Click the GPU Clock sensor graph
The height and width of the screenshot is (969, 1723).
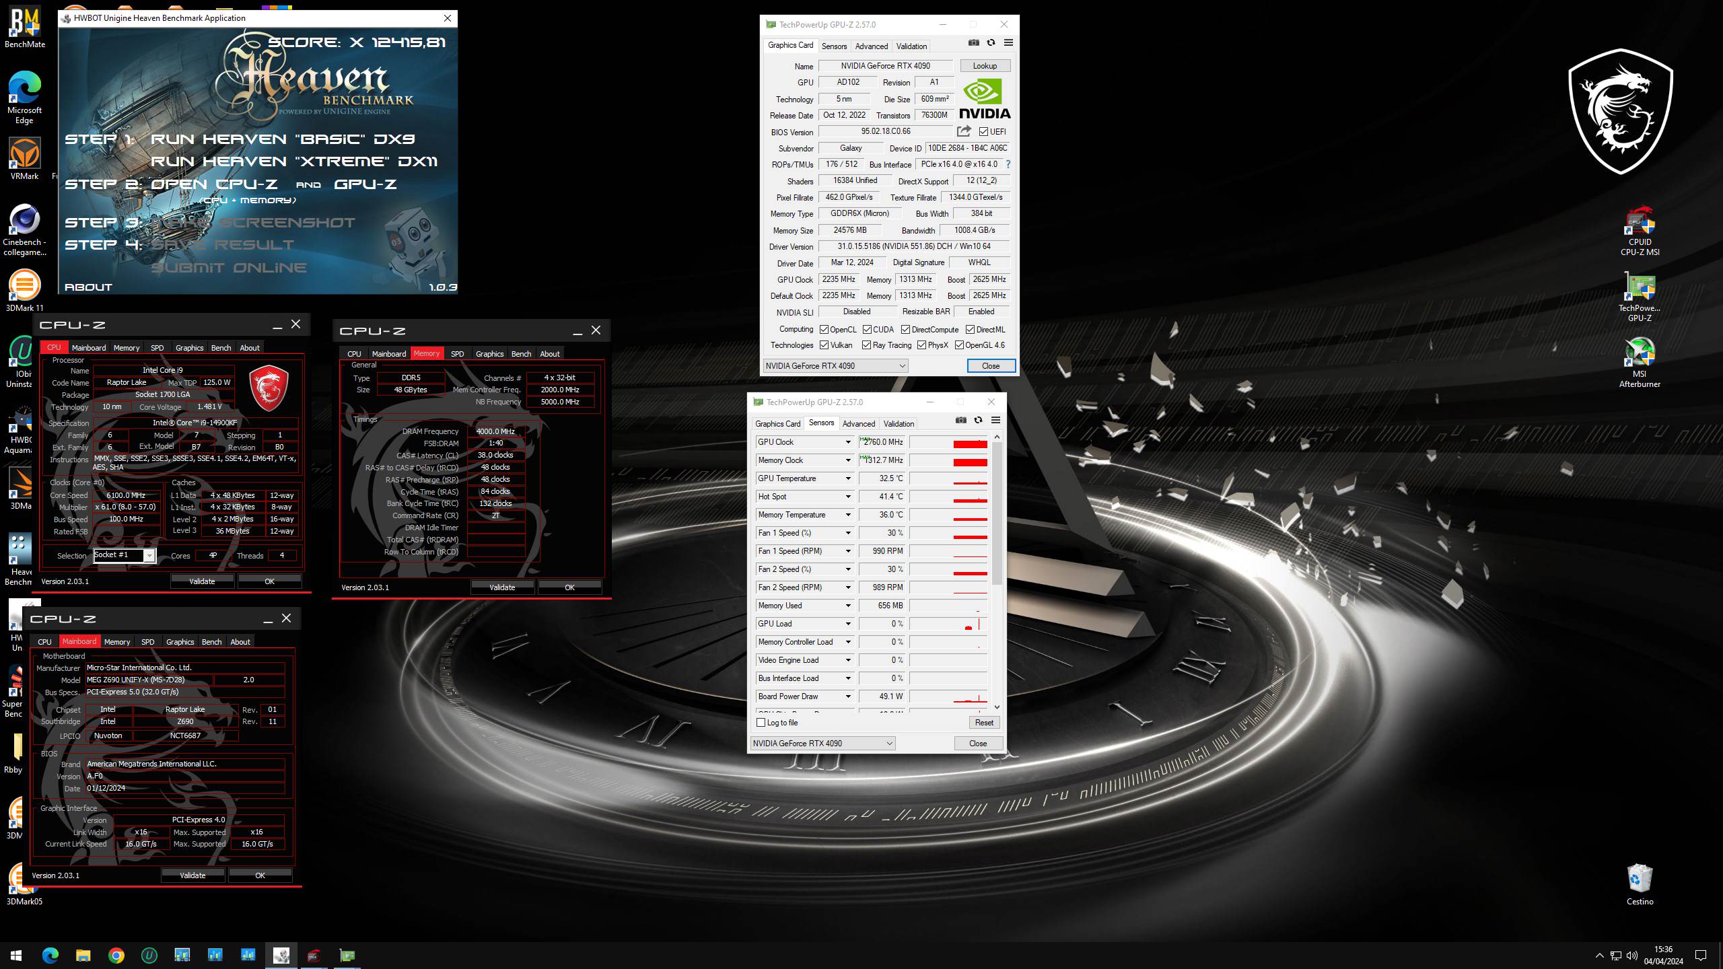coord(948,442)
